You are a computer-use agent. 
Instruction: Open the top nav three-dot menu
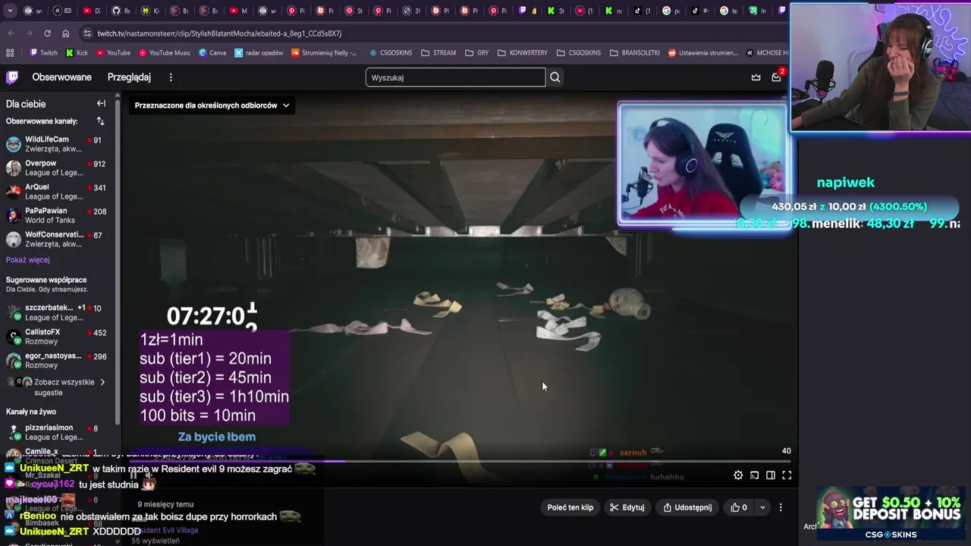[171, 77]
